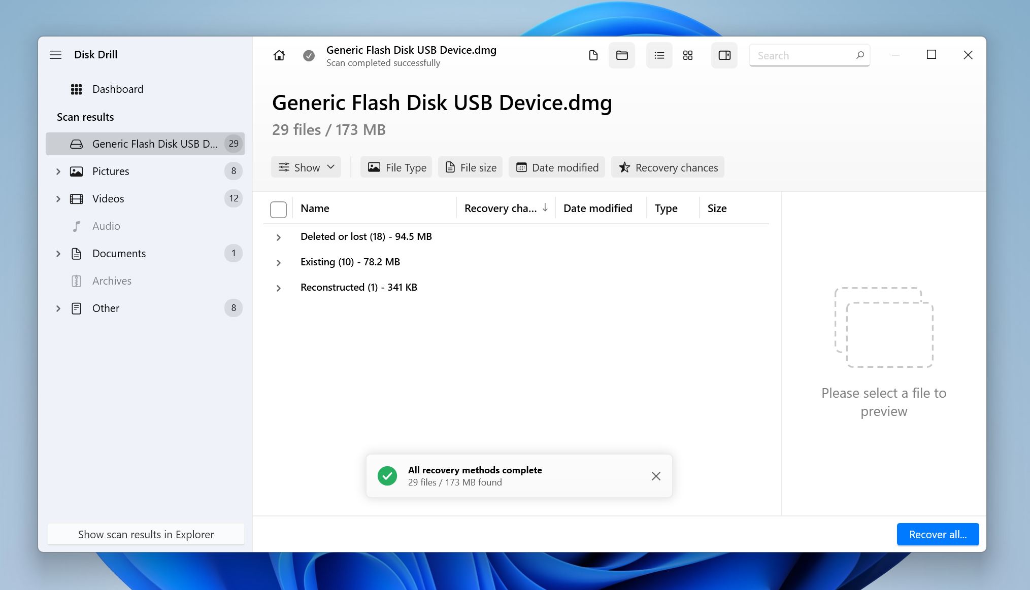1030x590 pixels.
Task: Click the Recover all button
Action: pos(938,534)
